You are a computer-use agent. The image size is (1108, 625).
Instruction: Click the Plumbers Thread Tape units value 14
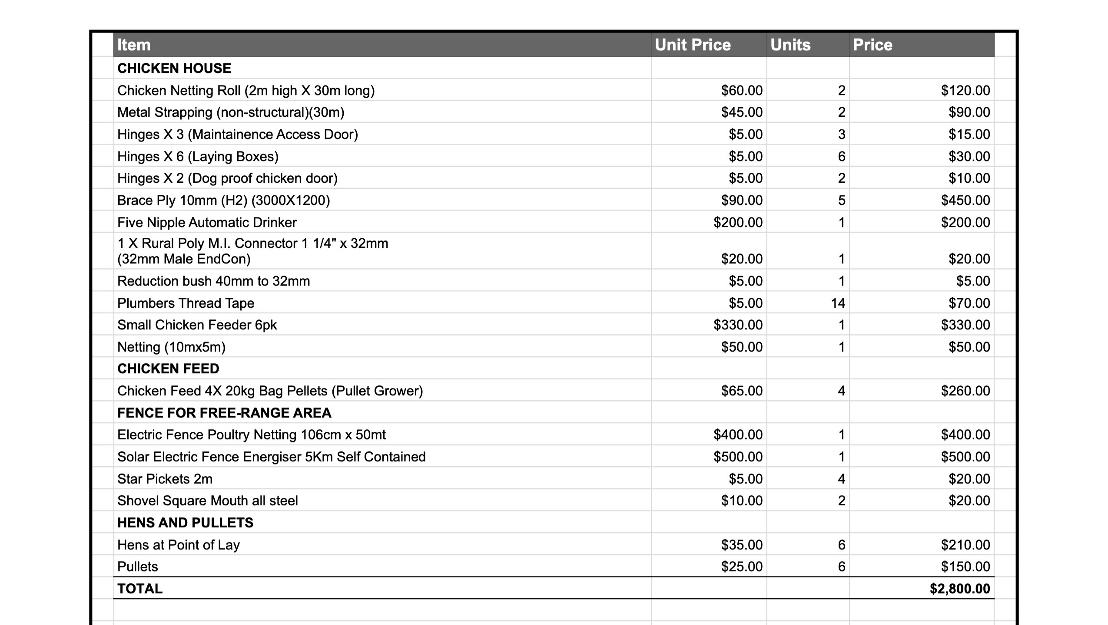(838, 303)
